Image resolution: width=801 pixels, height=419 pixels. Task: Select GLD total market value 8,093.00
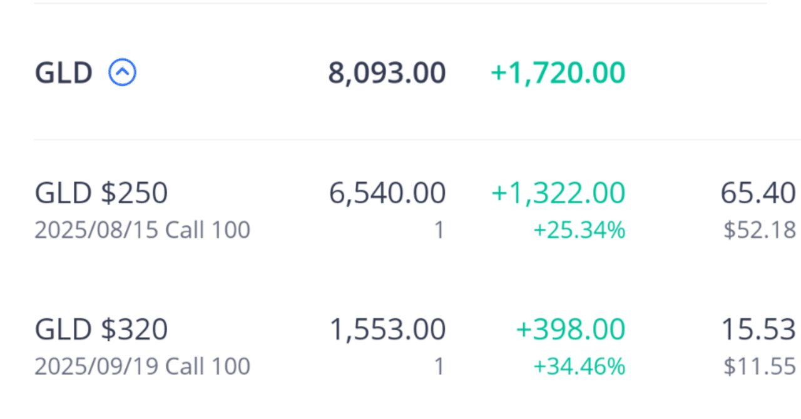[x=387, y=73]
